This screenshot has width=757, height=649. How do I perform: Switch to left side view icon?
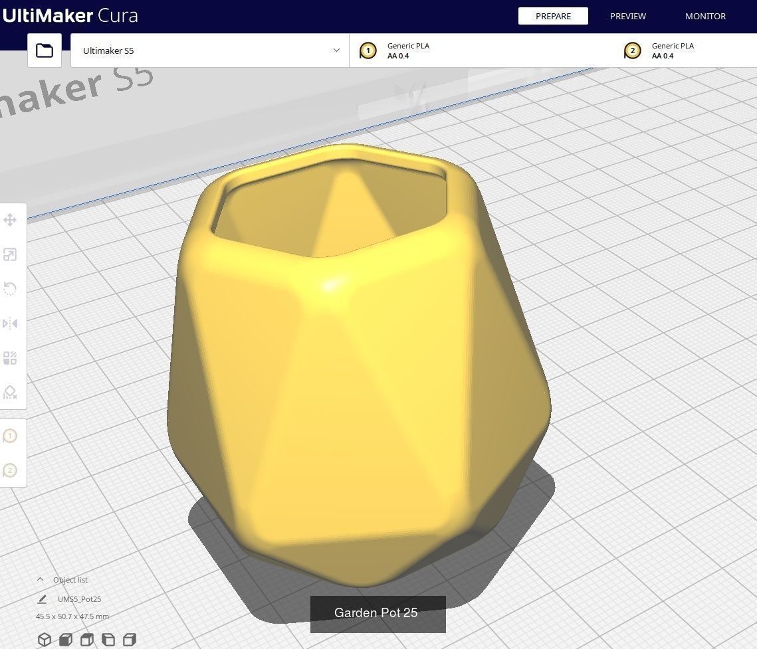pos(108,640)
